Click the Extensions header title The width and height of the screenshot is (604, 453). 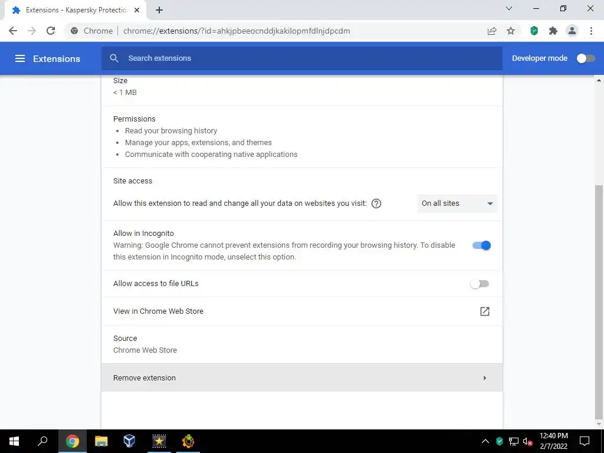pos(57,58)
